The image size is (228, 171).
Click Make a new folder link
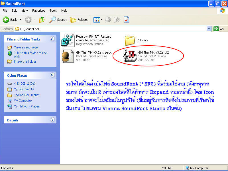tap(26, 47)
